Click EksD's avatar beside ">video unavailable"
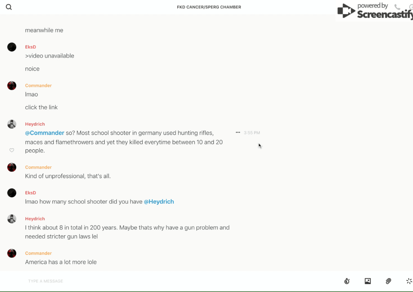Image resolution: width=413 pixels, height=292 pixels. pyautogui.click(x=12, y=47)
